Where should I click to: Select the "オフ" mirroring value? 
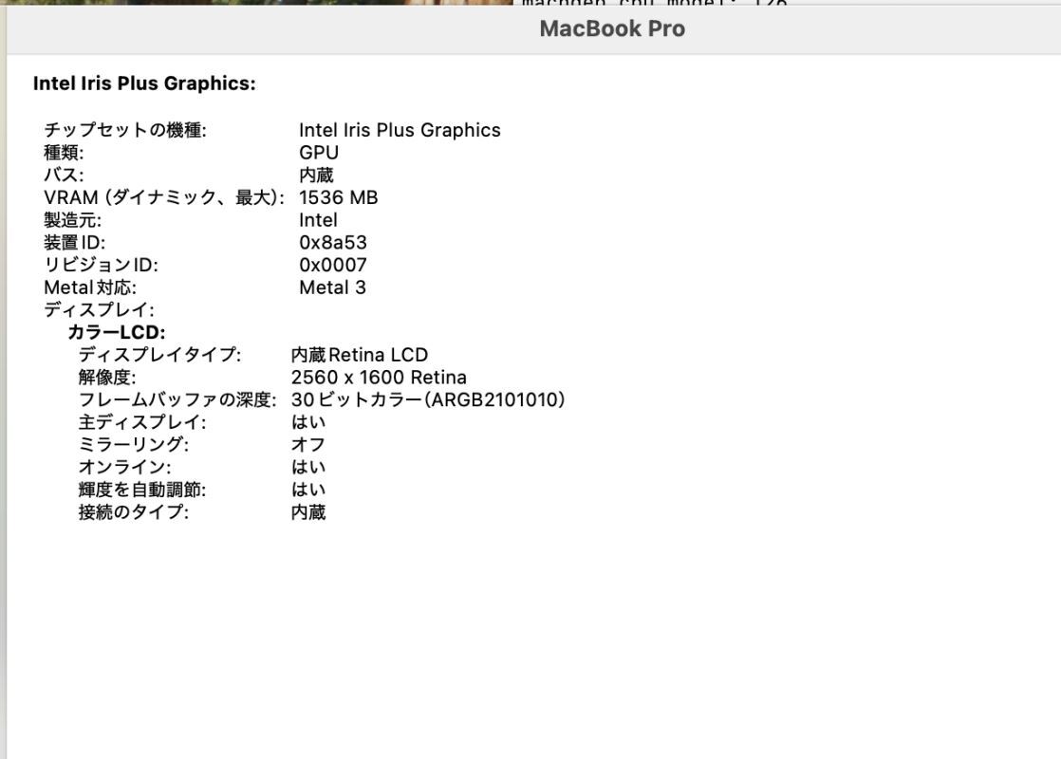point(308,444)
